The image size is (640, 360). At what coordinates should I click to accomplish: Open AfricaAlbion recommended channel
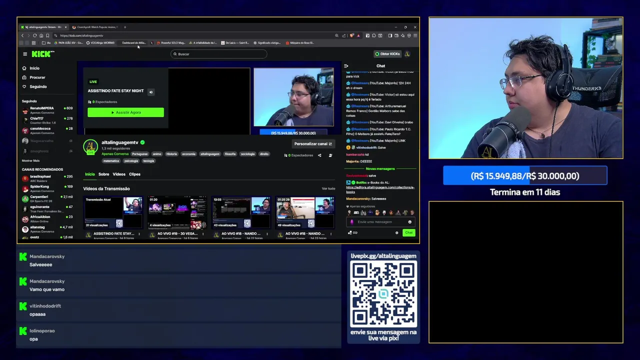[x=47, y=219]
